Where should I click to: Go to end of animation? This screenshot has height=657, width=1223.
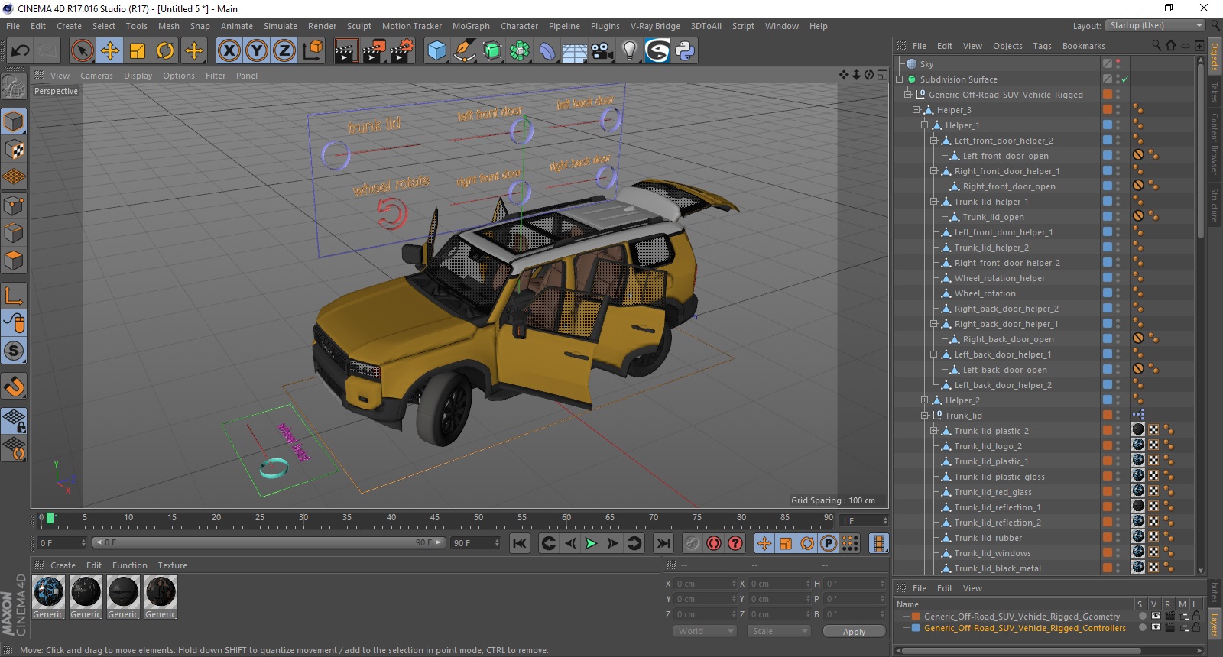tap(663, 543)
